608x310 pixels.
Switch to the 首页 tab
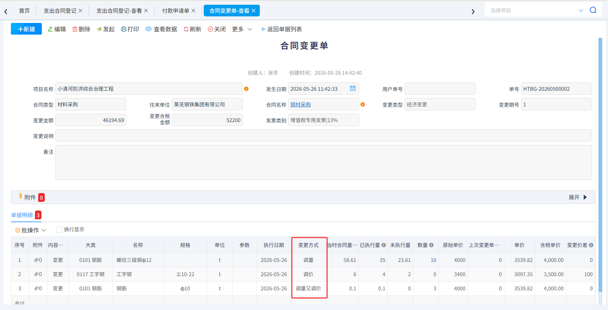coord(24,11)
